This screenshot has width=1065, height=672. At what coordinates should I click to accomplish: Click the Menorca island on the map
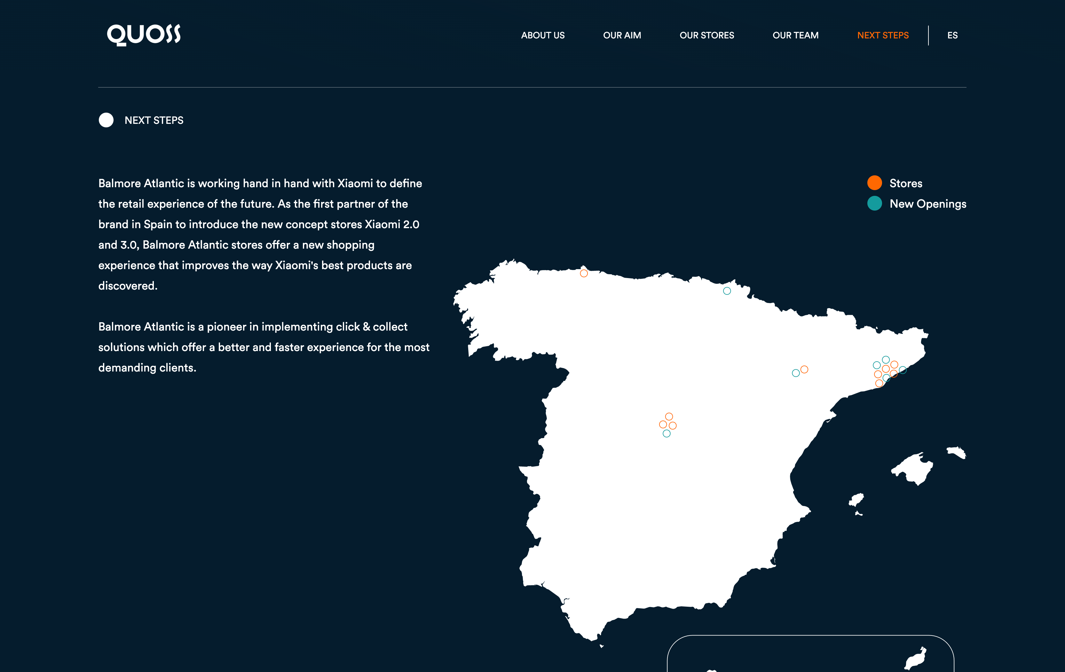coord(957,452)
